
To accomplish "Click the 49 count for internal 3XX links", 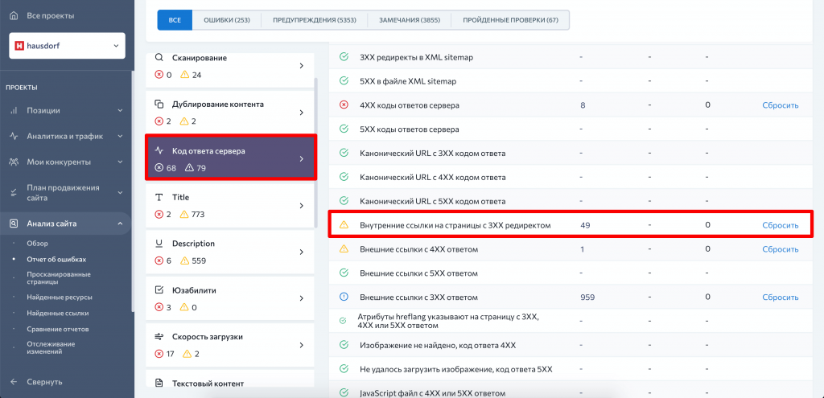I will 585,225.
